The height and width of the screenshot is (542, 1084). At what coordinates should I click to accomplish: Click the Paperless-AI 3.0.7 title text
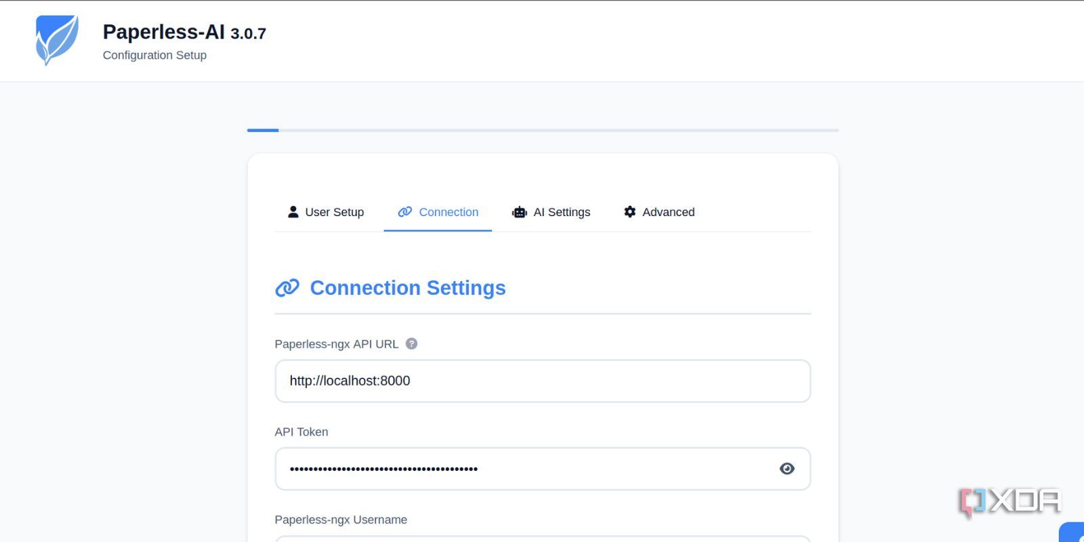pos(184,32)
